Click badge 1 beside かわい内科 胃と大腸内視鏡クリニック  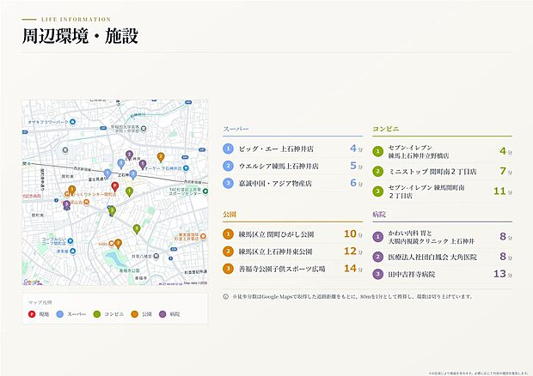(377, 237)
